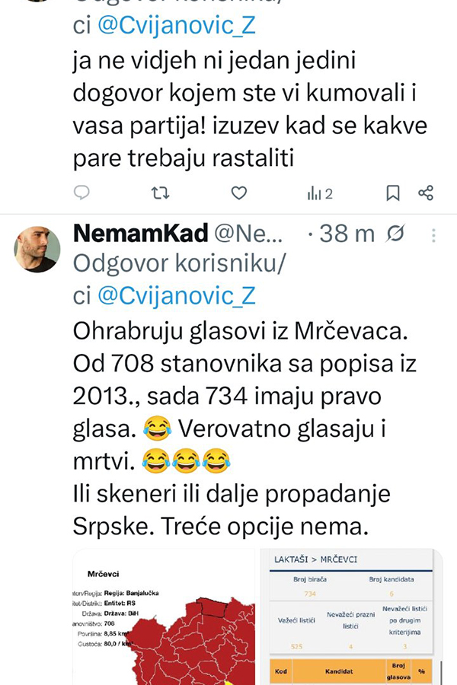The width and height of the screenshot is (457, 685).
Task: Like the top tweet with the heart icon
Action: [239, 193]
